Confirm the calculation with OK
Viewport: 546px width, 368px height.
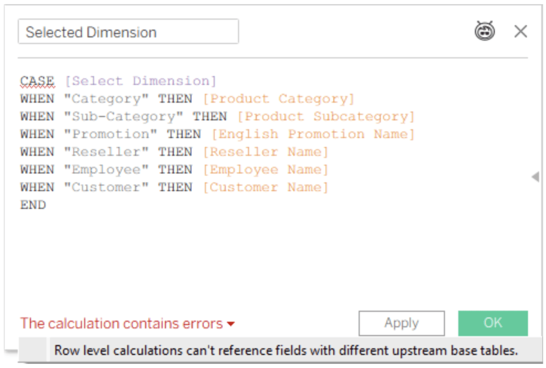pyautogui.click(x=493, y=323)
